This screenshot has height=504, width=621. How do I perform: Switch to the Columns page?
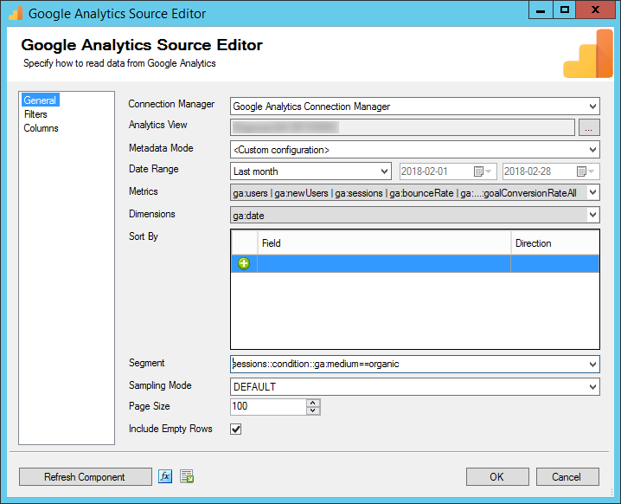[41, 128]
